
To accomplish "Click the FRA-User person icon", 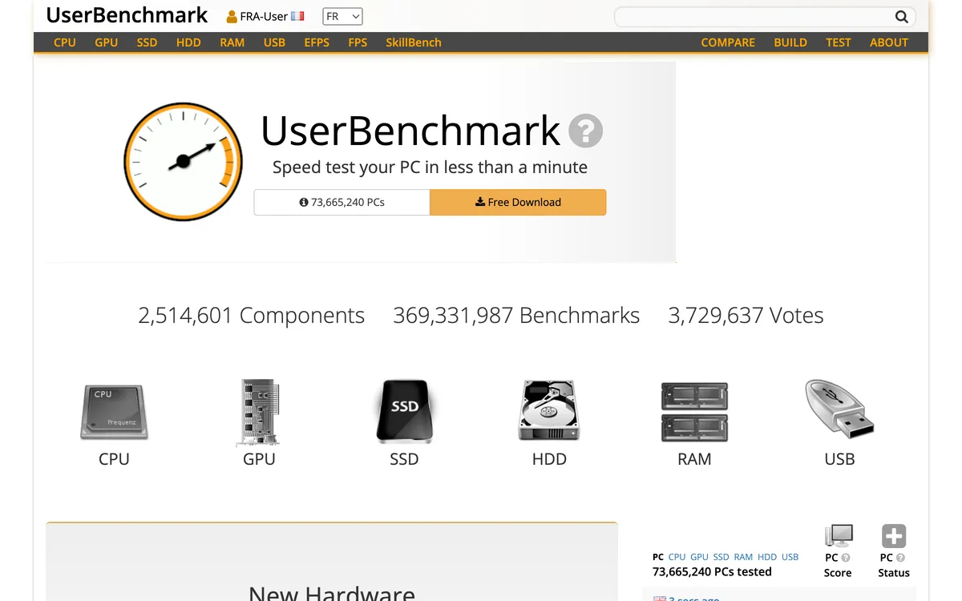I will pyautogui.click(x=232, y=17).
